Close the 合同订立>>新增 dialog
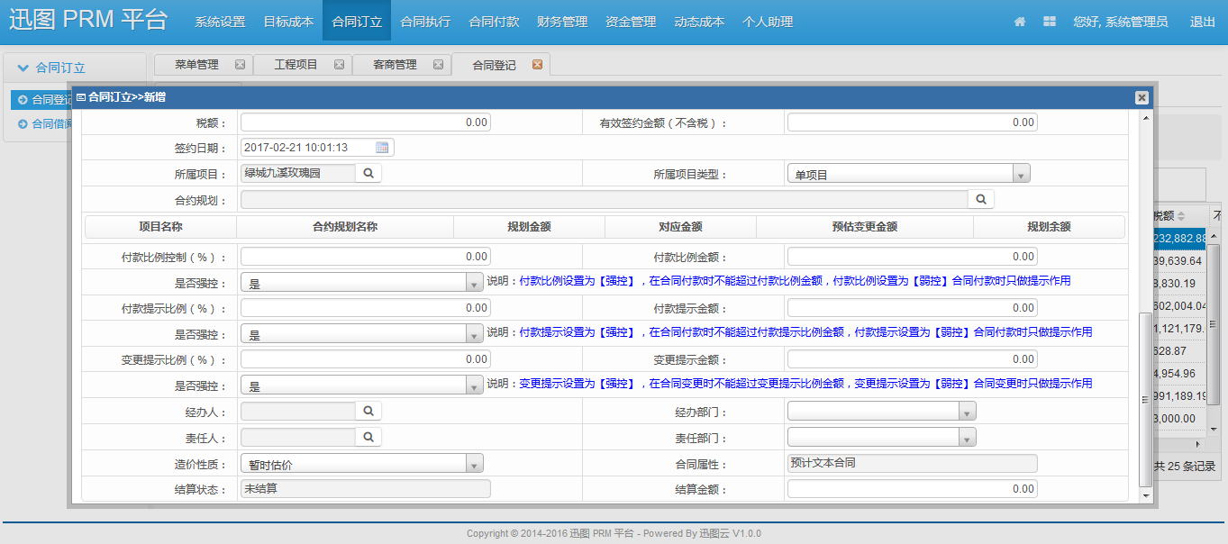1228x544 pixels. click(1142, 97)
